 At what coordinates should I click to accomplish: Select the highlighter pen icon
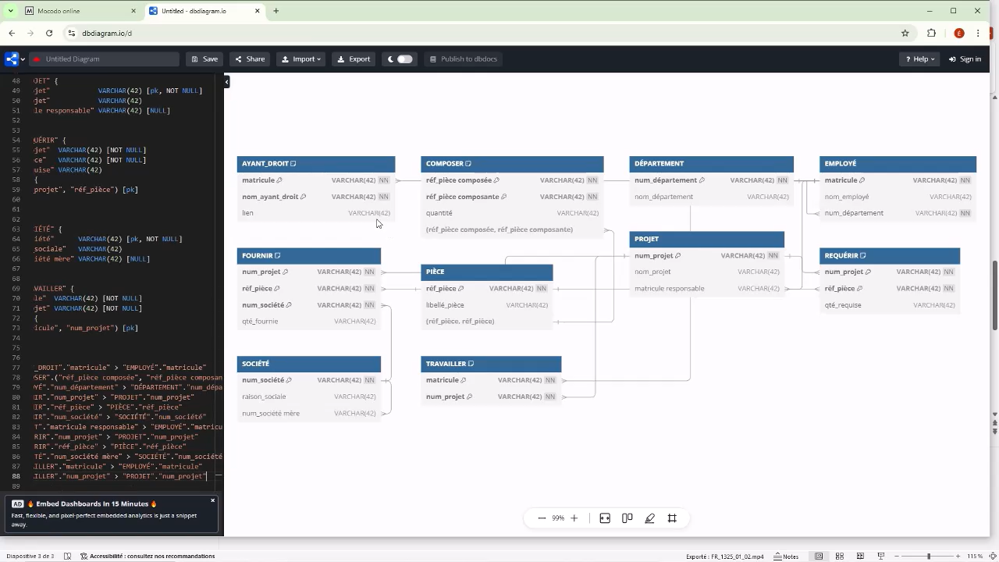click(x=649, y=518)
